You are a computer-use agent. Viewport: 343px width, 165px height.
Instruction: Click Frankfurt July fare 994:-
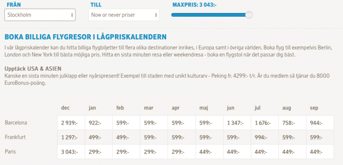pos(261,138)
